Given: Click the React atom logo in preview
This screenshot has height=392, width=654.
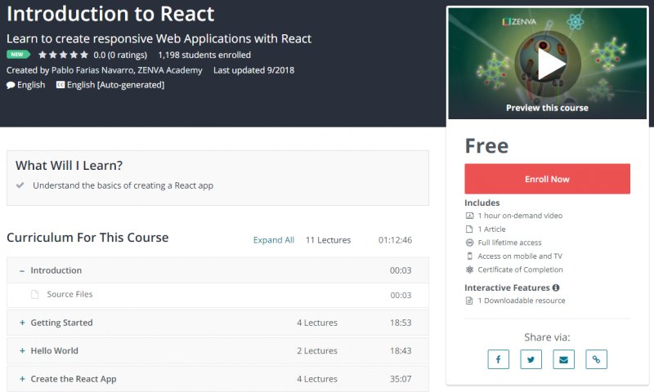Looking at the screenshot, I should coord(576,22).
